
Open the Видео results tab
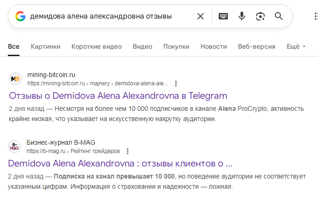[143, 46]
